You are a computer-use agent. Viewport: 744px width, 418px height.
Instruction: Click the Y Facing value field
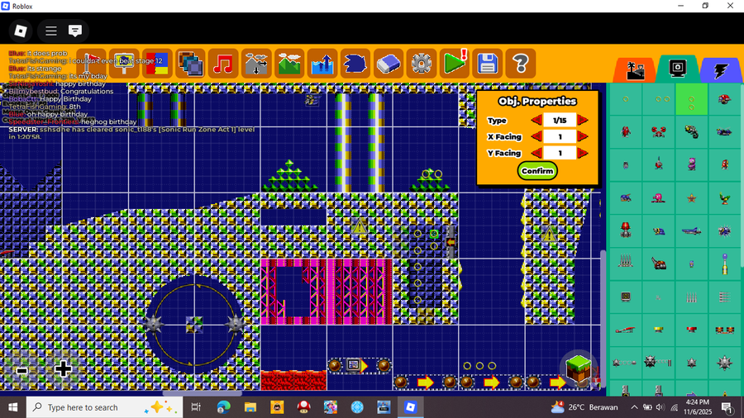pos(560,153)
